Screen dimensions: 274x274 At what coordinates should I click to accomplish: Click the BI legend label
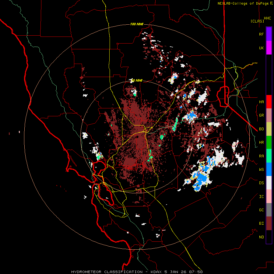click(x=261, y=223)
